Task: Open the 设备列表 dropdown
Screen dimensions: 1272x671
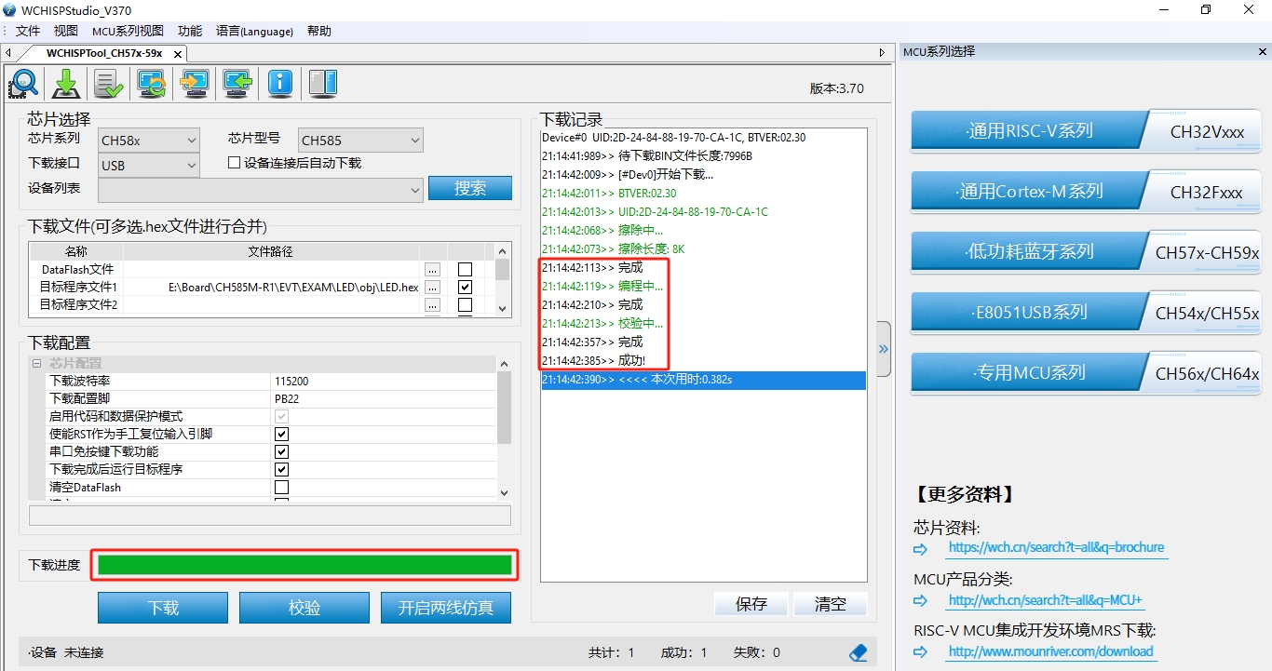Action: pyautogui.click(x=261, y=190)
